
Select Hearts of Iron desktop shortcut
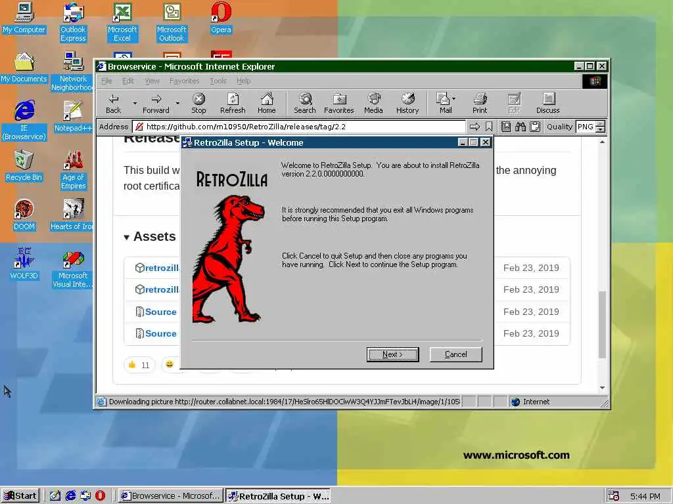(72, 215)
